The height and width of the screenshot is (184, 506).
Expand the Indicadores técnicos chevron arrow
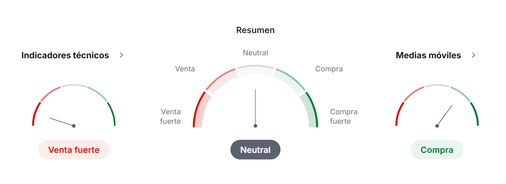click(121, 55)
